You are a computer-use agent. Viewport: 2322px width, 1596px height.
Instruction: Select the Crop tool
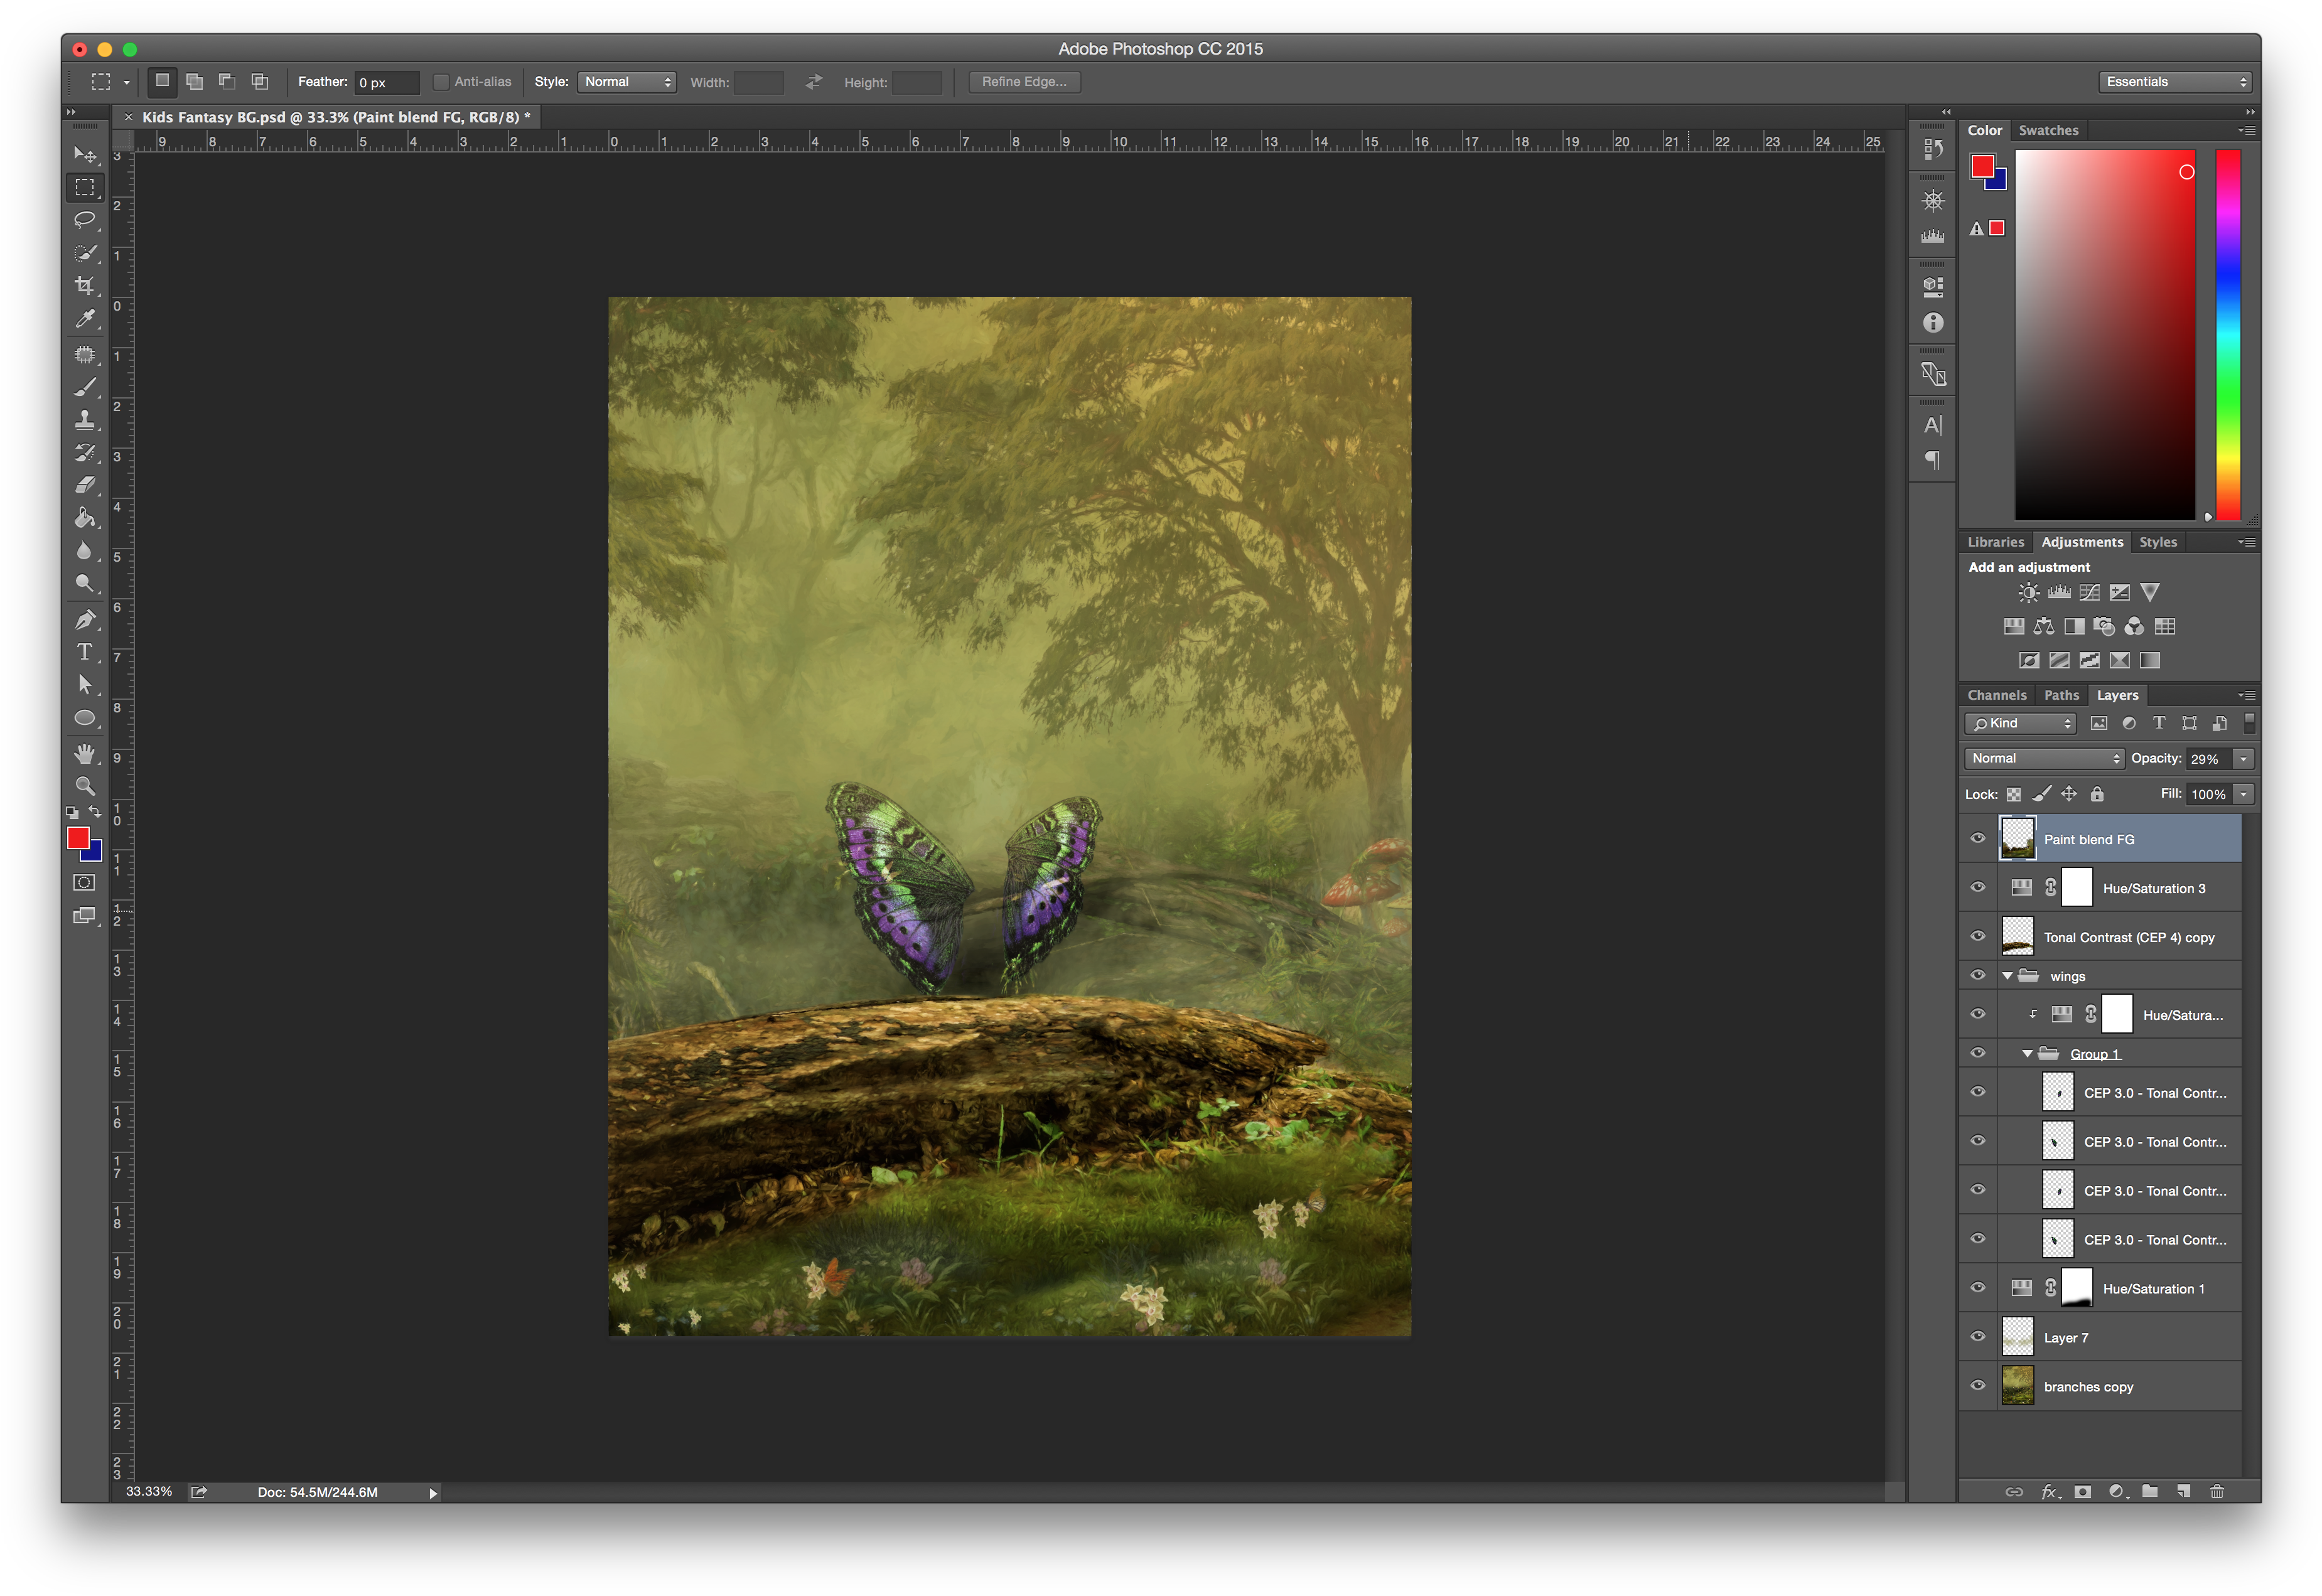(x=85, y=286)
